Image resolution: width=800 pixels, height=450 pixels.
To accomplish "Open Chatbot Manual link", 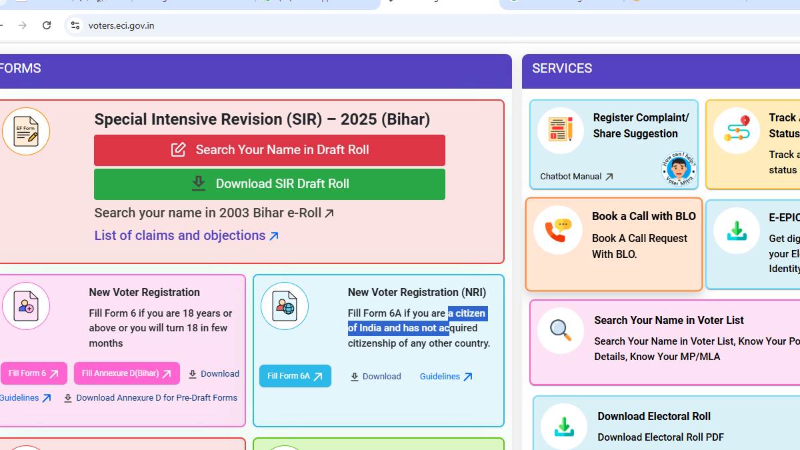I will pyautogui.click(x=577, y=177).
